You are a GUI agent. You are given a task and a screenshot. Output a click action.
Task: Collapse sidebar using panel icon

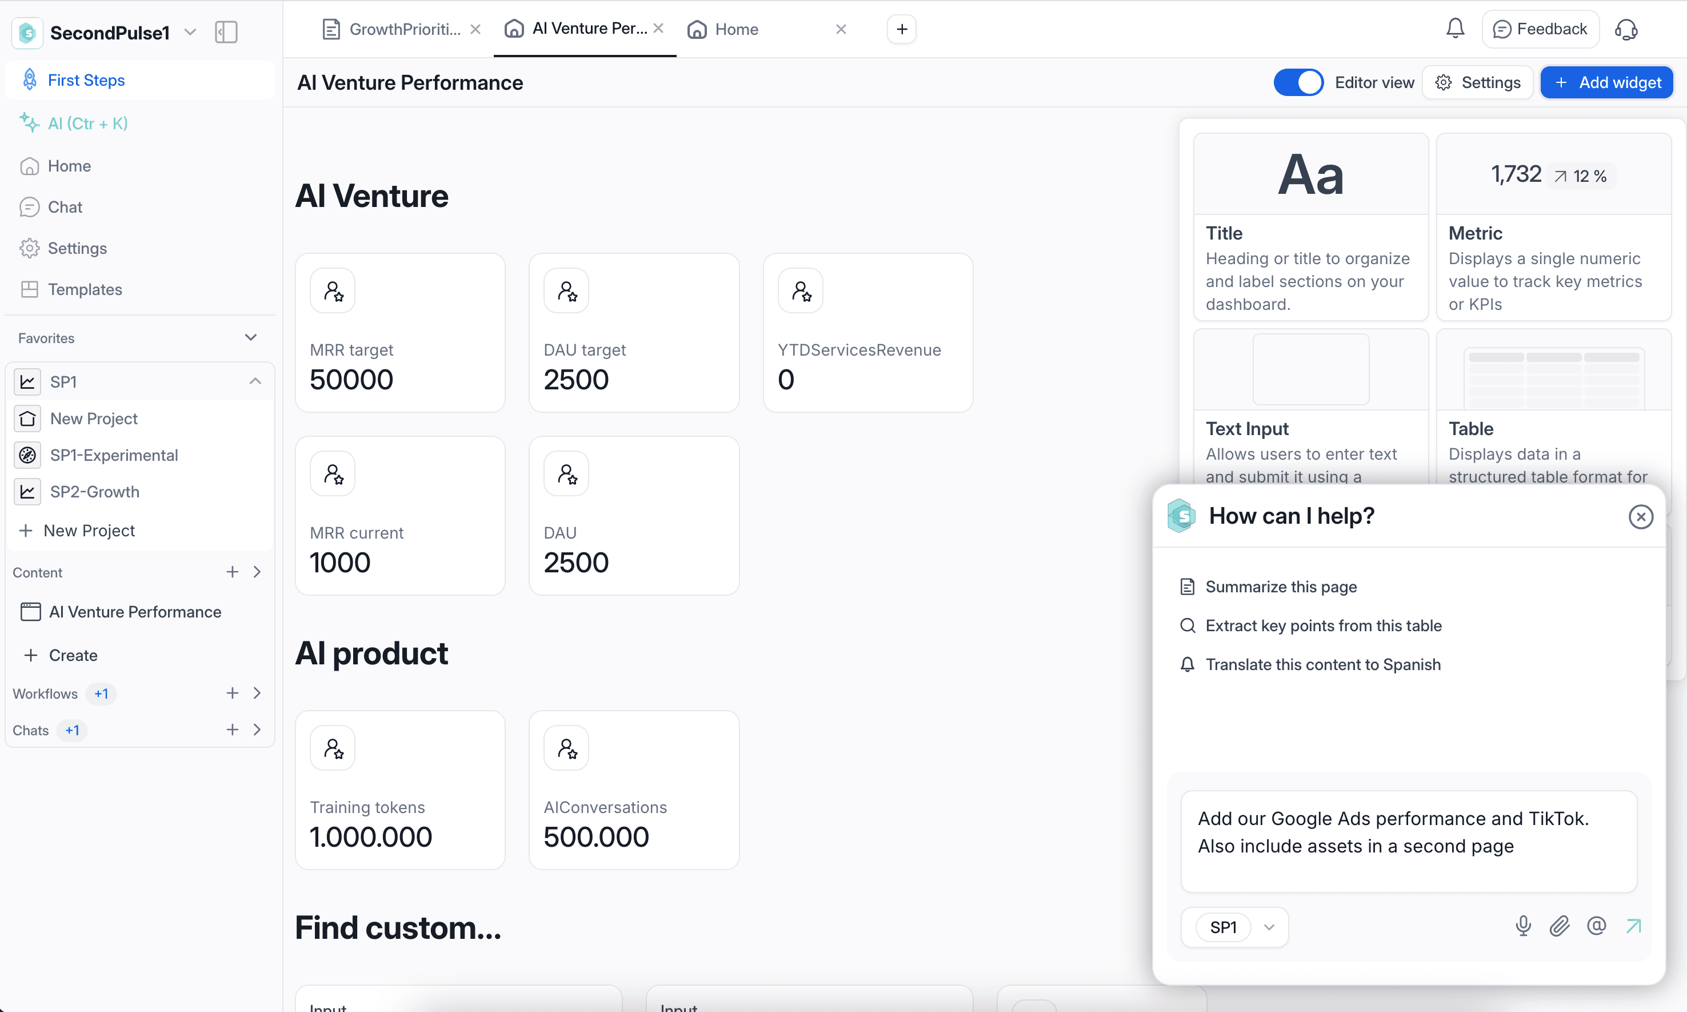point(226,32)
